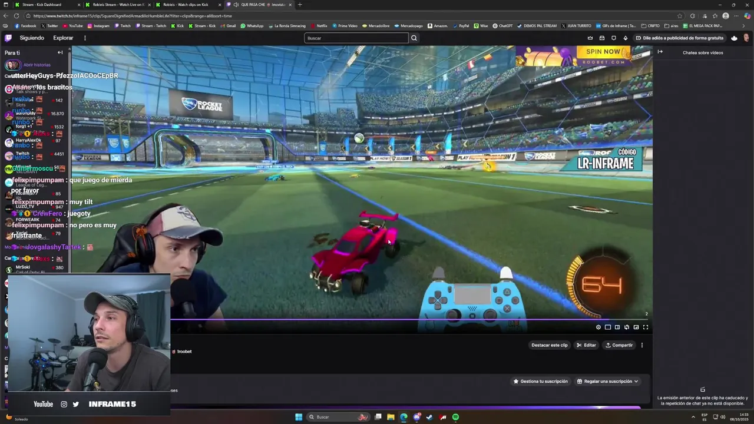Click the Twitch Buscar search field
Image resolution: width=754 pixels, height=424 pixels.
356,38
